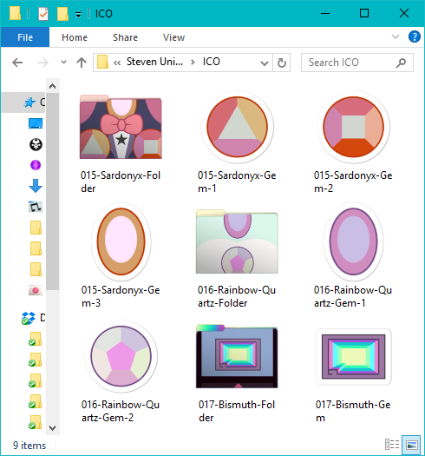Click the 017-Bismuth-Gem file name

pos(353,411)
